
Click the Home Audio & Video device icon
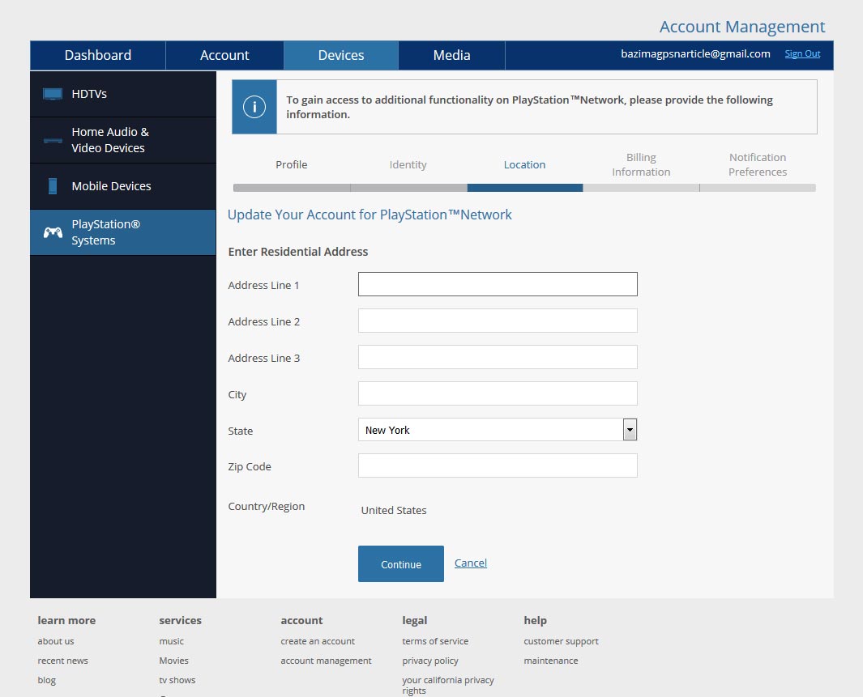(x=53, y=140)
